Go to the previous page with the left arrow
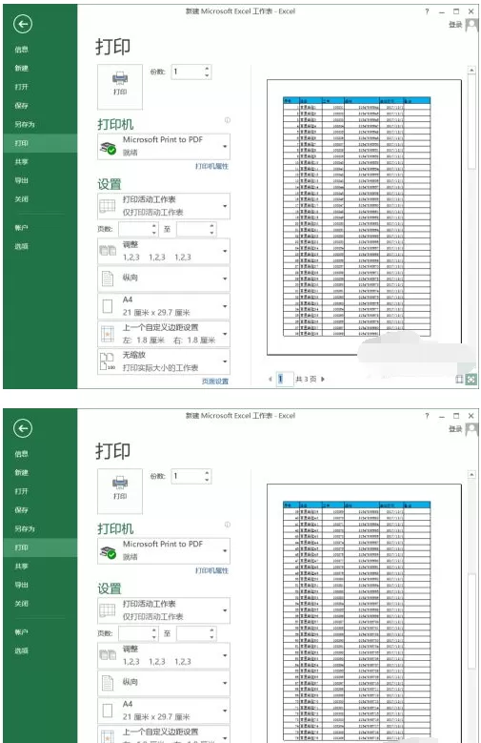Viewport: 481px width, 743px height. click(x=271, y=379)
